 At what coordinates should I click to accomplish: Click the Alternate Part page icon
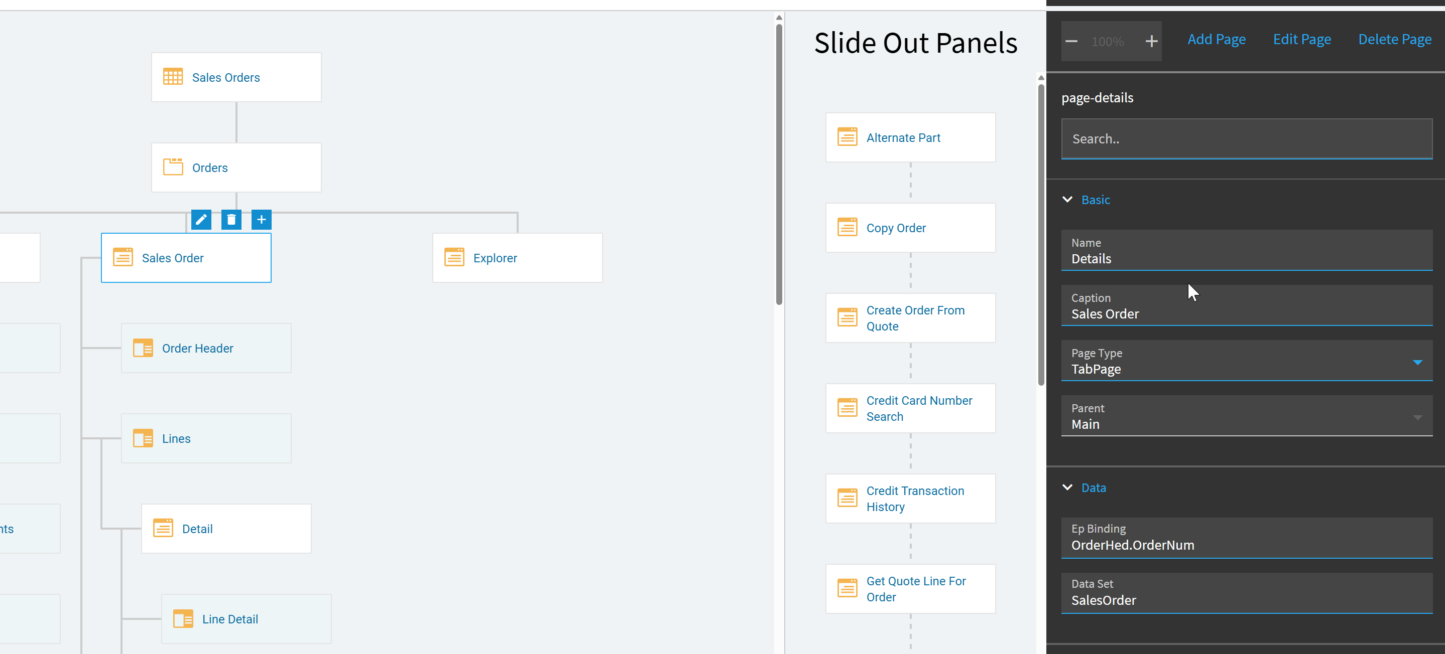click(x=847, y=137)
